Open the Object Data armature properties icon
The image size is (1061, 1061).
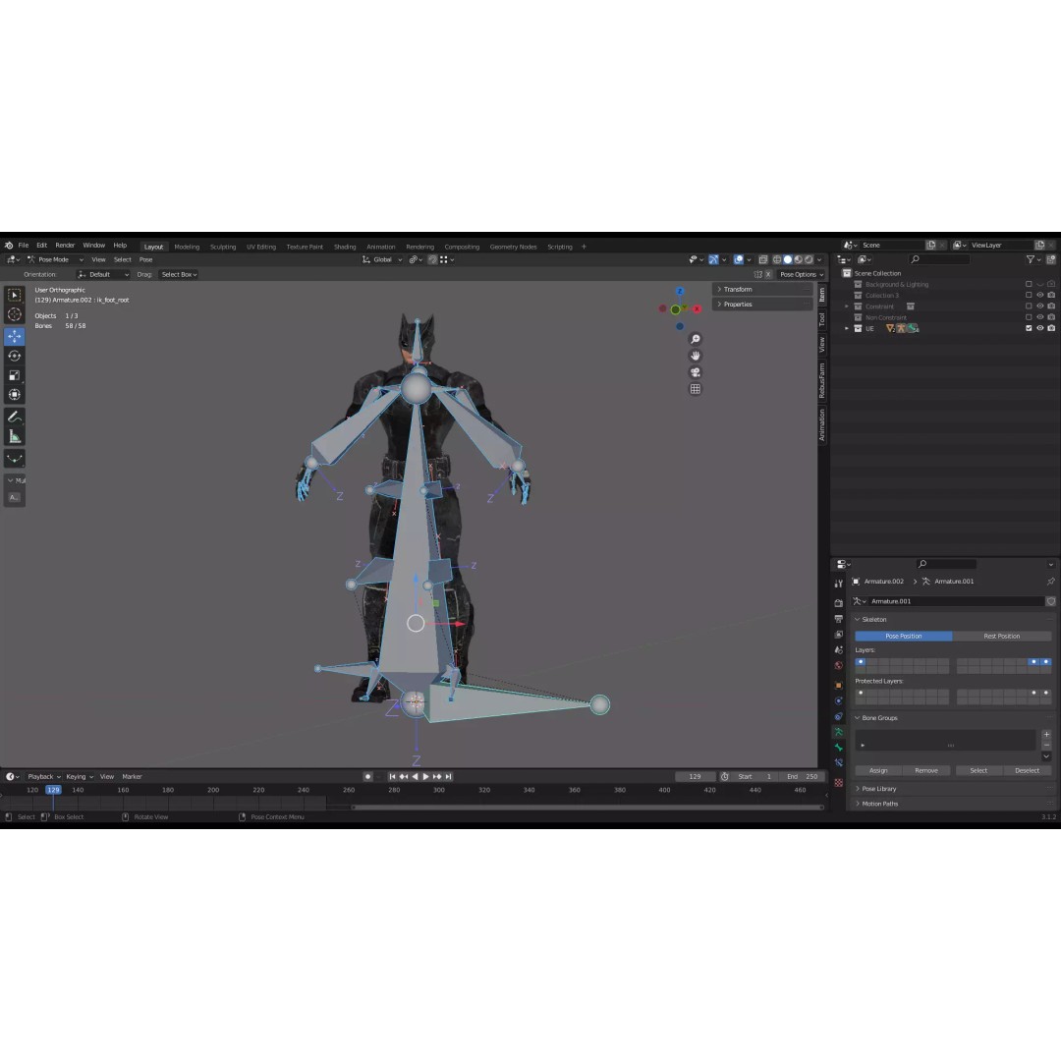click(838, 732)
